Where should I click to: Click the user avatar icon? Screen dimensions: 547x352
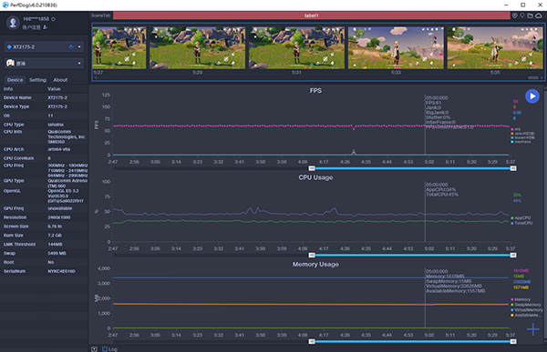click(x=13, y=23)
